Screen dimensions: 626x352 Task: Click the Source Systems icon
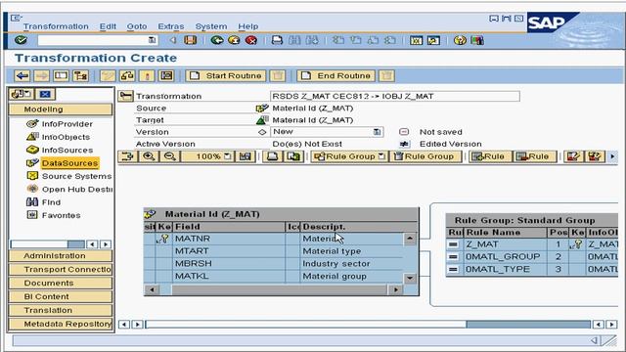pyautogui.click(x=32, y=176)
